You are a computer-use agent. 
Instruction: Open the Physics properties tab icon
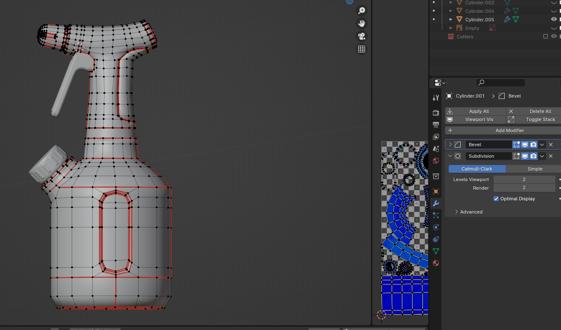tap(436, 227)
